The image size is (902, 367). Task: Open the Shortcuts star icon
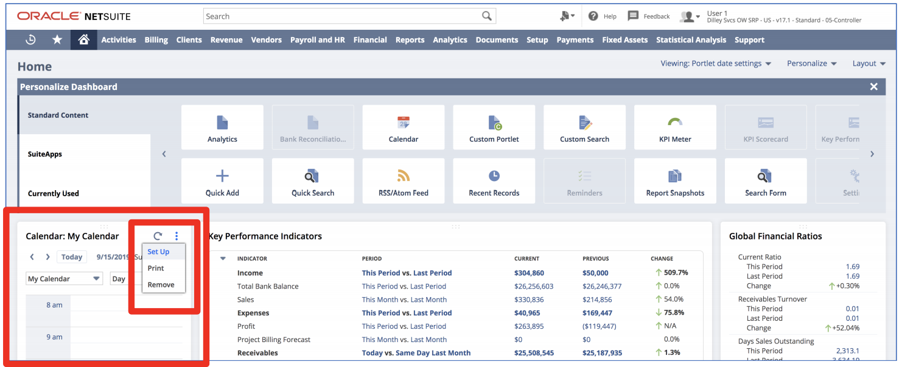coord(57,39)
